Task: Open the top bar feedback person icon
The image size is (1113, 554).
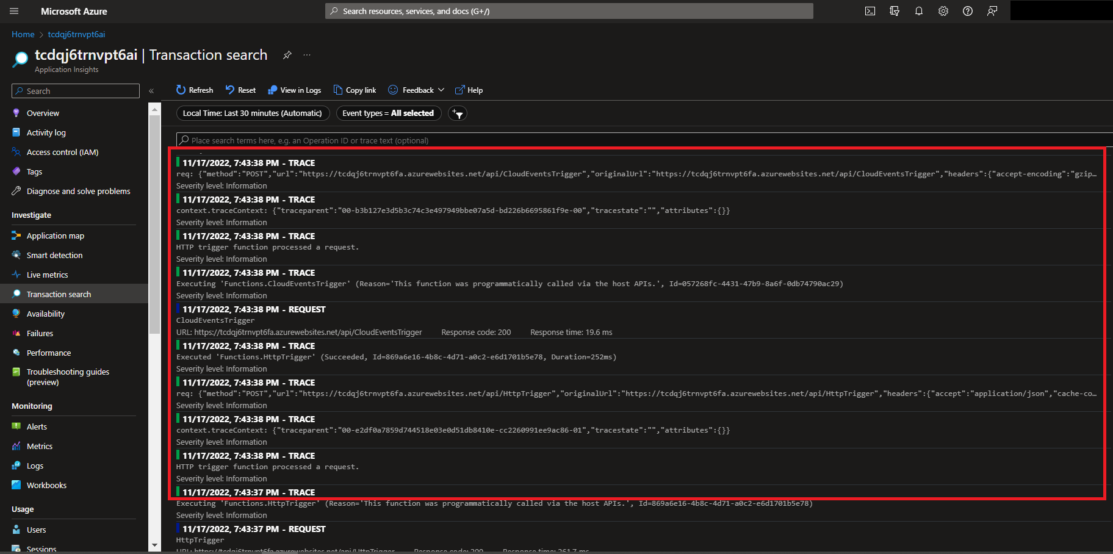Action: point(992,11)
